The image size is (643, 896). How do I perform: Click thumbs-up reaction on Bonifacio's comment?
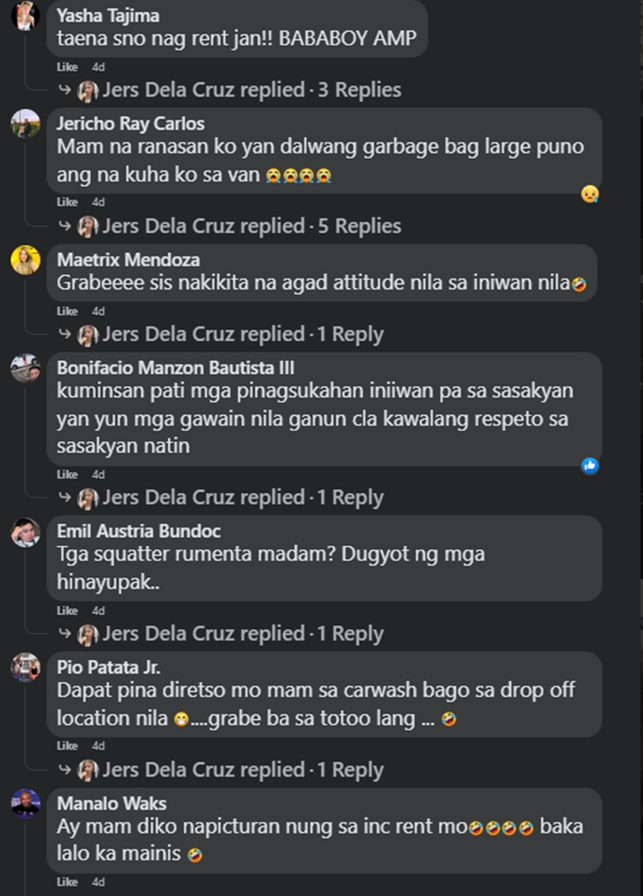(590, 466)
